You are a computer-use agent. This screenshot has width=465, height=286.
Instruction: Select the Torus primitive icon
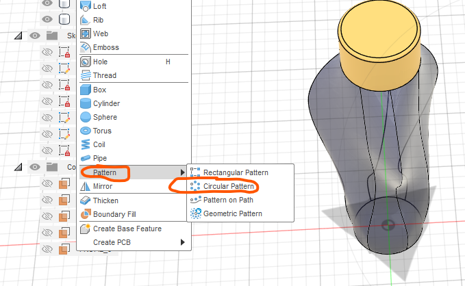[86, 131]
